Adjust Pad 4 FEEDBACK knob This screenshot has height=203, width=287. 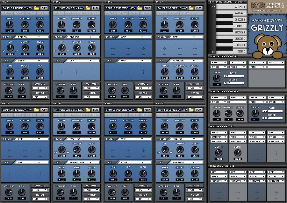point(180,72)
